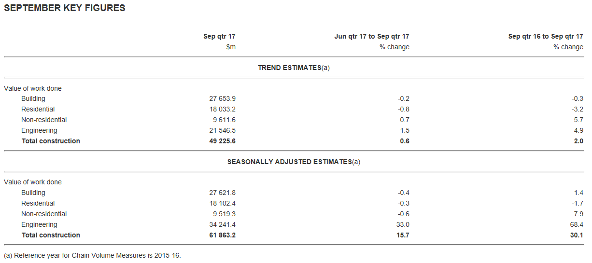Select the trend Building value 27 653.9
The image size is (592, 263).
(222, 98)
